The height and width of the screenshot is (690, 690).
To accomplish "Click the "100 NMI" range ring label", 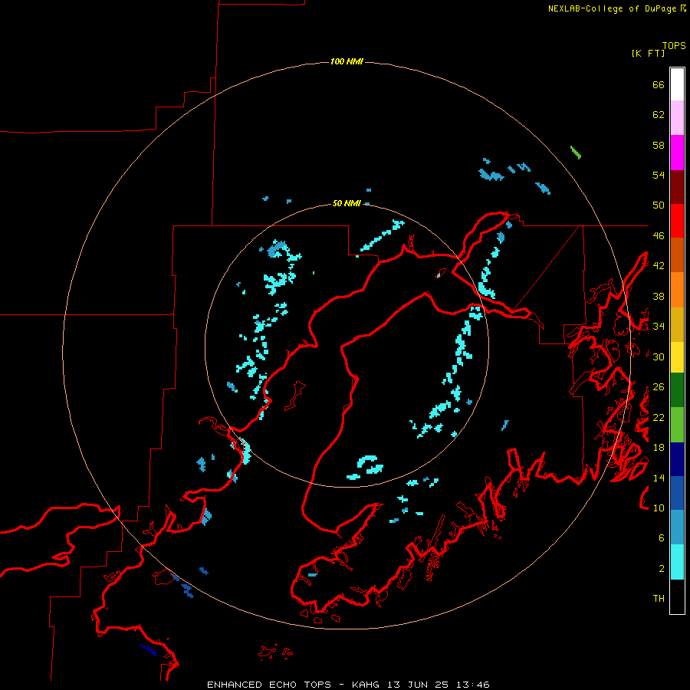I will tap(347, 61).
